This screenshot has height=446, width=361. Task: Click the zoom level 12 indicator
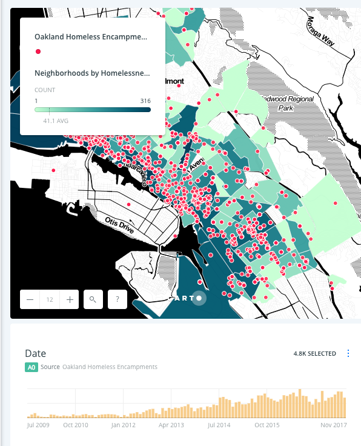pos(50,299)
